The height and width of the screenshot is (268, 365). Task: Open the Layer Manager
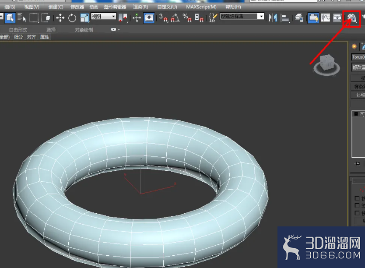299,18
